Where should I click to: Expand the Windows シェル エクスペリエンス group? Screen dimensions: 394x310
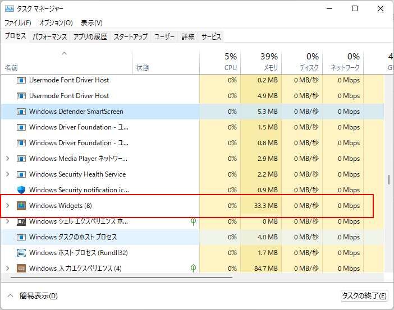pos(7,221)
